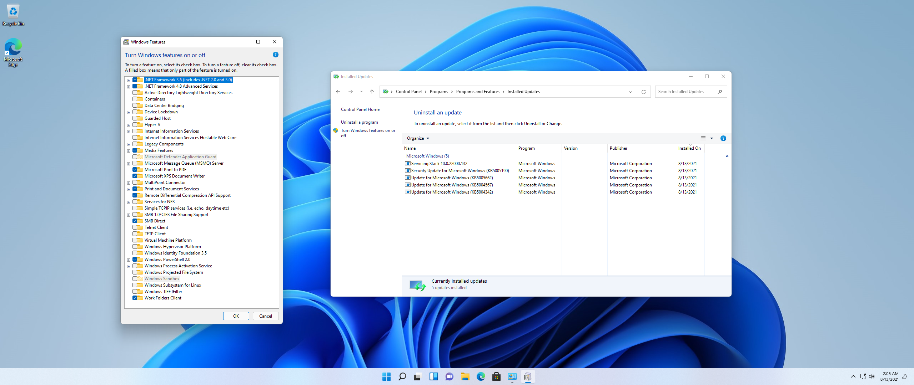Screen dimensions: 914x385
Task: Open taskbar Search
Action: (402, 376)
